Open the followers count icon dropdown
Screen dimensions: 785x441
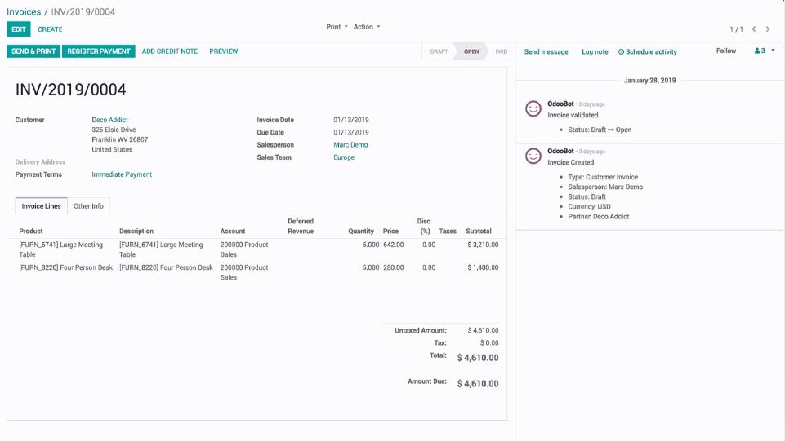coord(765,51)
